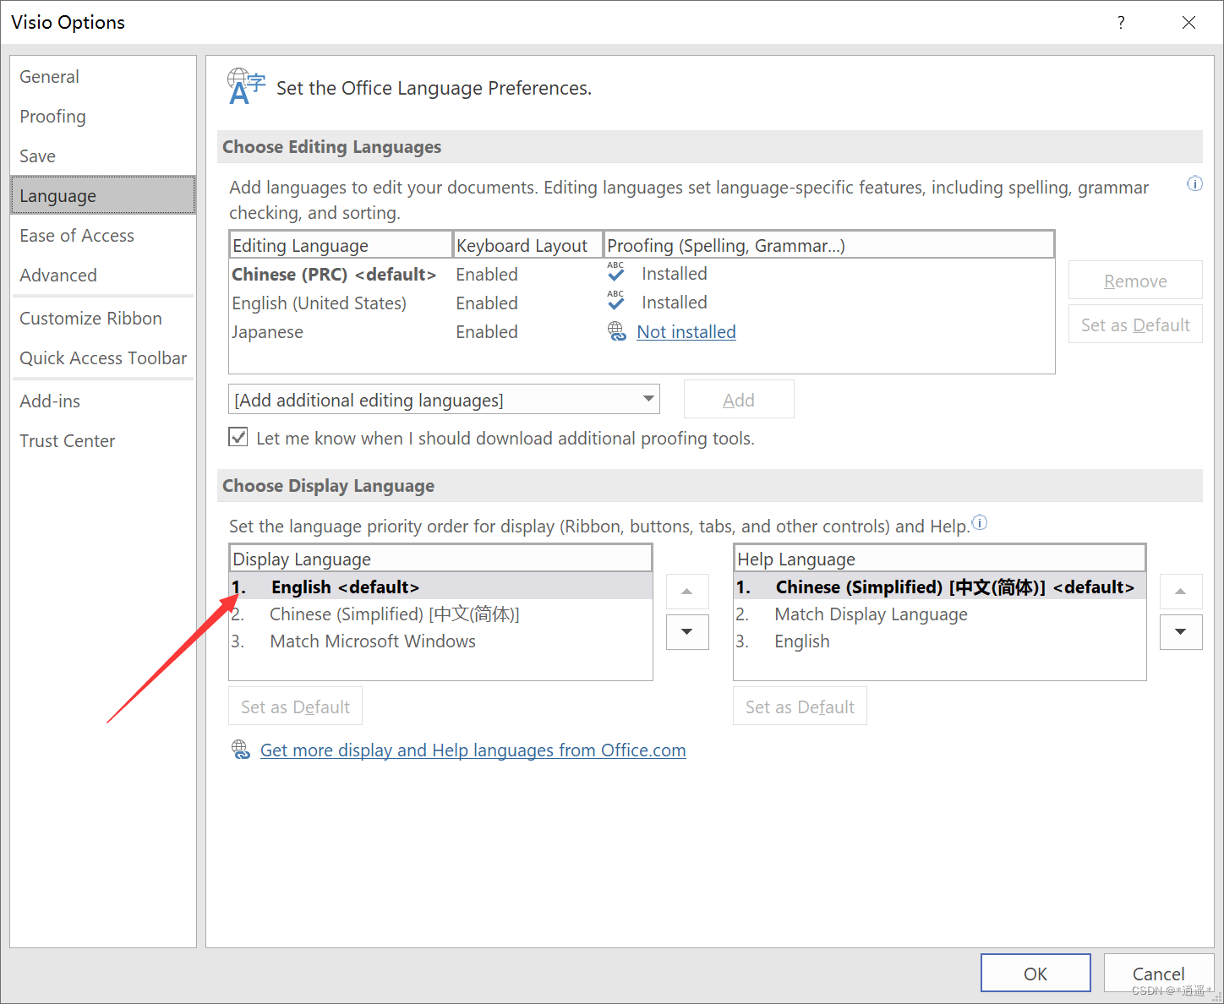
Task: Click Set as Default under Help Language
Action: tap(800, 707)
